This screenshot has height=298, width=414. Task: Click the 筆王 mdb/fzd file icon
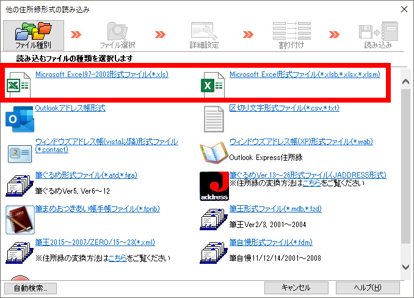tap(214, 219)
